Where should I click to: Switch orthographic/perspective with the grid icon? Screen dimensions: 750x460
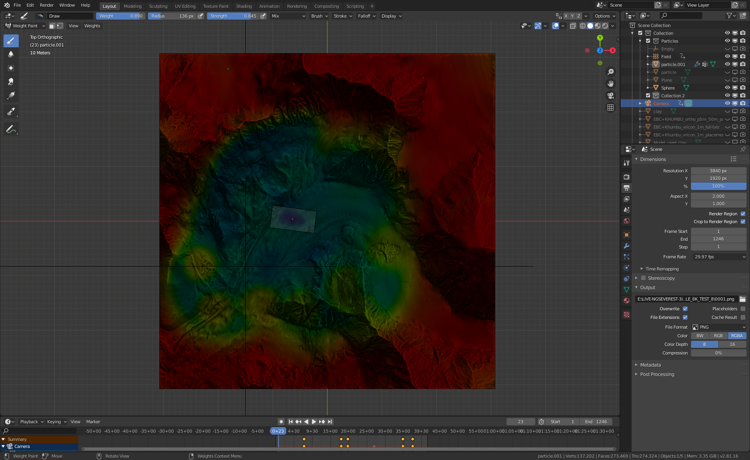tap(611, 107)
